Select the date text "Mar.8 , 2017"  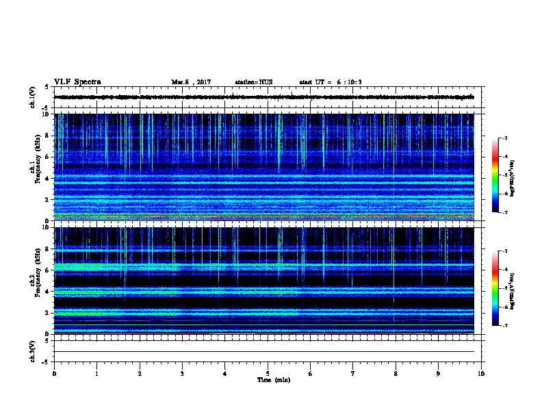pos(191,82)
